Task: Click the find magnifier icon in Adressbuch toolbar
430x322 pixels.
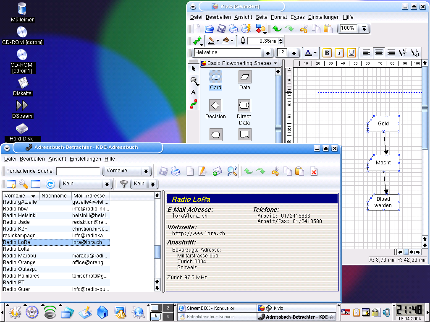Action: pyautogui.click(x=232, y=171)
